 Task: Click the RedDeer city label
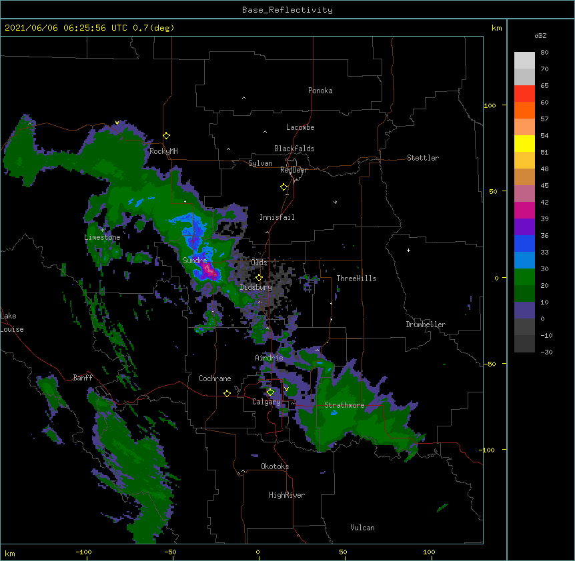(294, 170)
